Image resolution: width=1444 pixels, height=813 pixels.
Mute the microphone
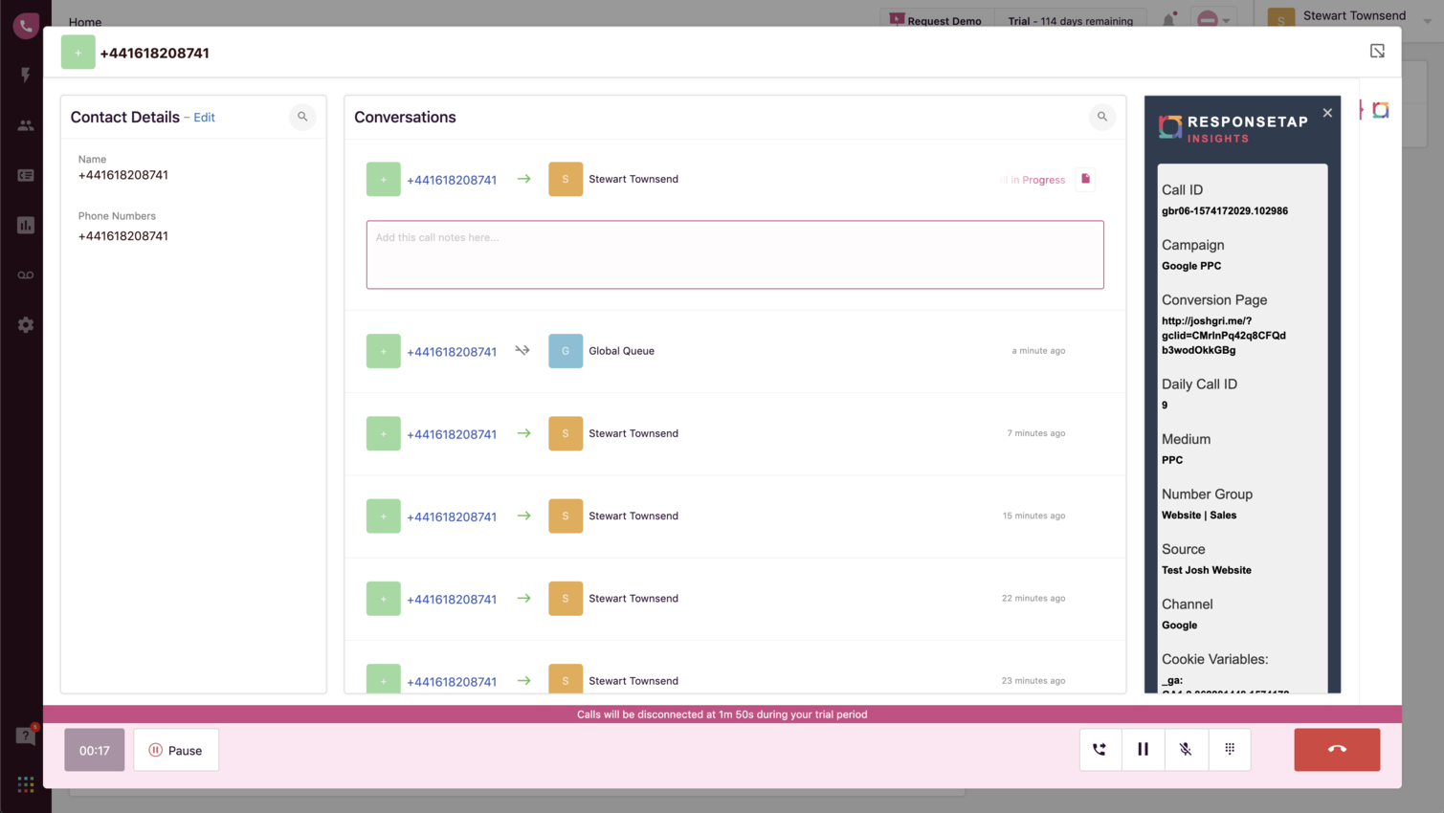tap(1187, 749)
